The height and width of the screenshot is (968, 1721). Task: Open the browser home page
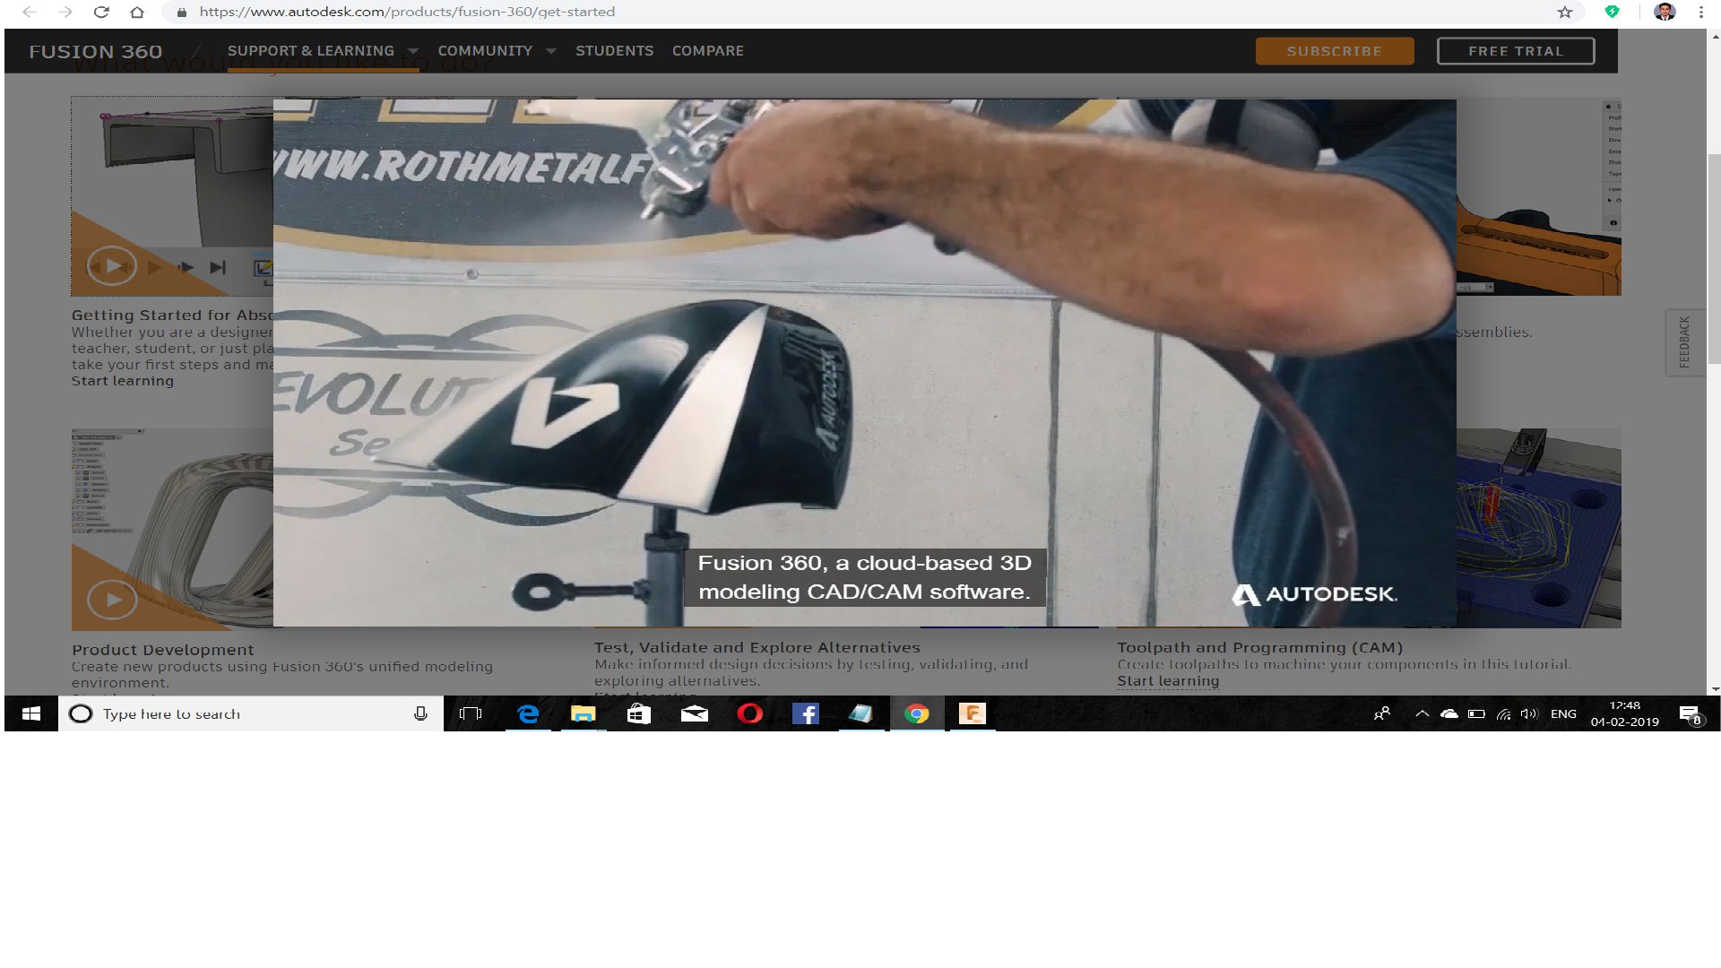point(137,12)
